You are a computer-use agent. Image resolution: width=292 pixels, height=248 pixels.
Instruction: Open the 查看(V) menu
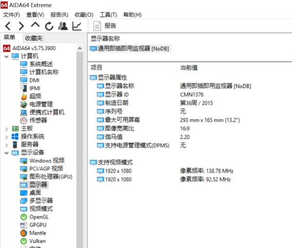coord(35,15)
